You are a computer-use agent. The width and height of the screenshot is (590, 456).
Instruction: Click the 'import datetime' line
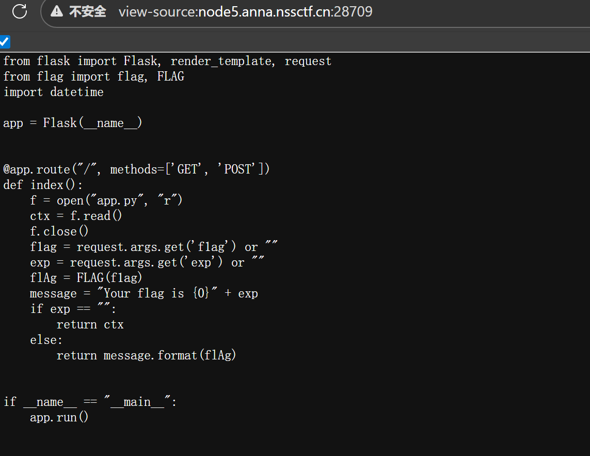pyautogui.click(x=54, y=92)
